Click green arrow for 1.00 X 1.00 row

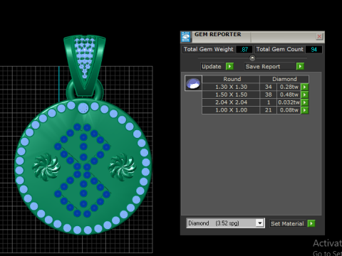pyautogui.click(x=304, y=110)
